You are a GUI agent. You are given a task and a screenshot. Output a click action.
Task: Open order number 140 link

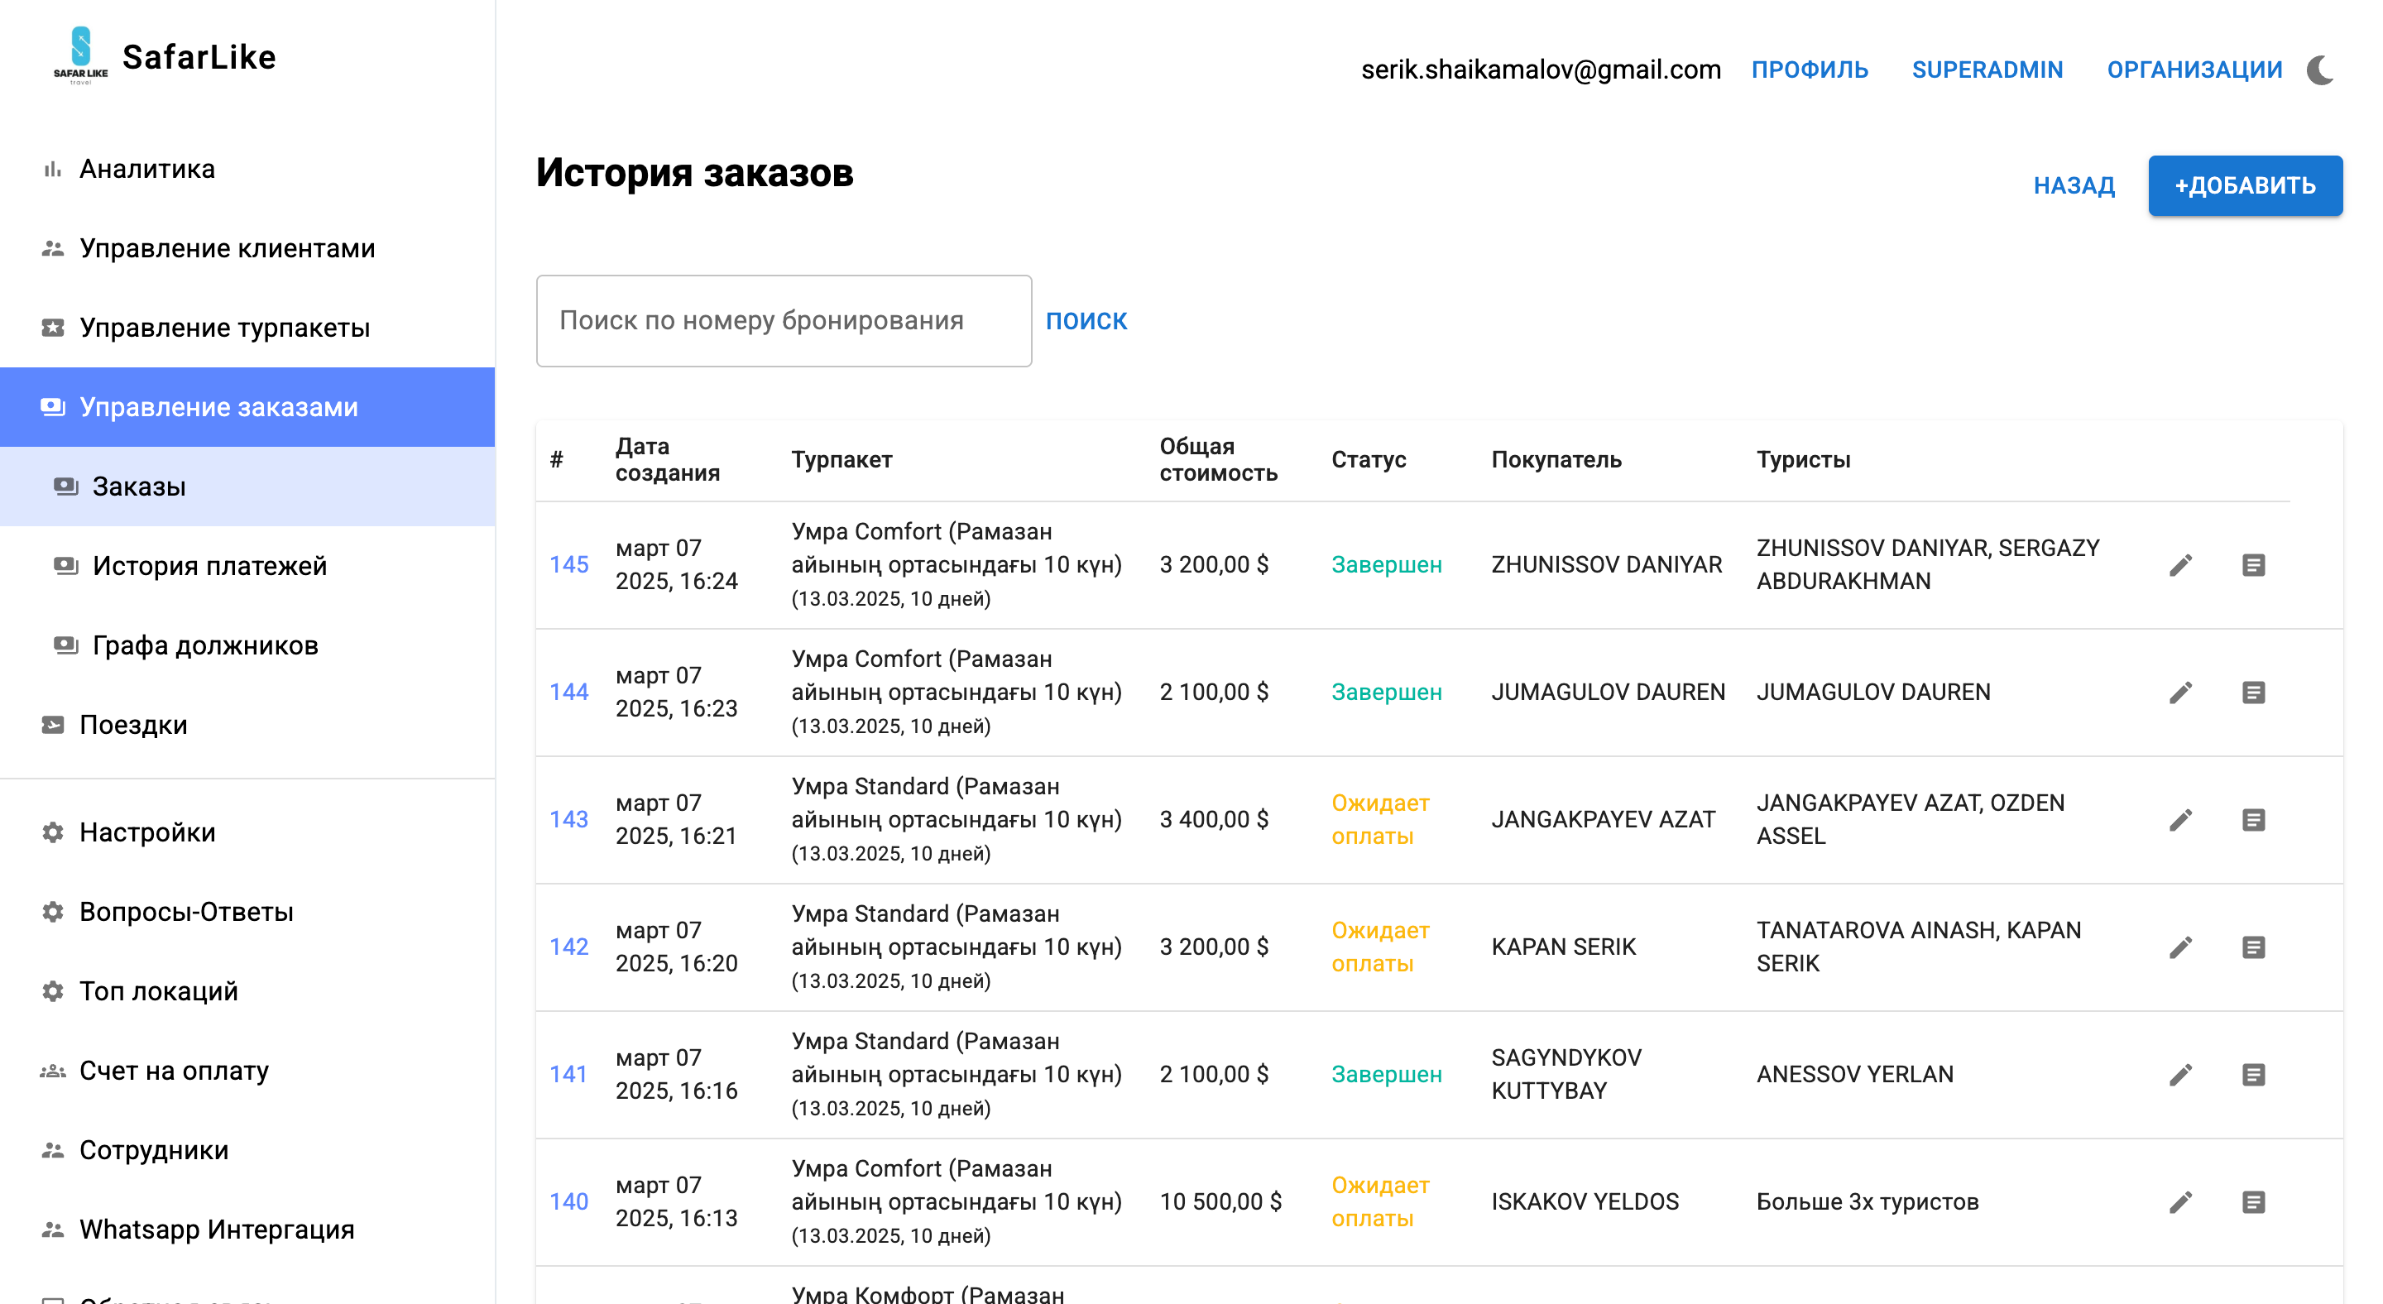569,1202
